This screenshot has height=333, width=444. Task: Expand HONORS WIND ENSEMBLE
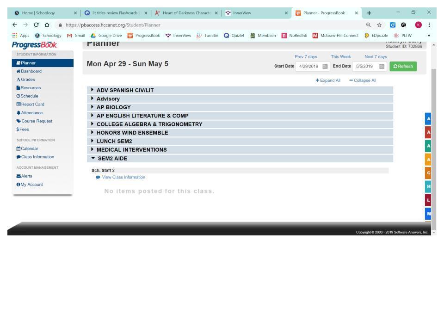pyautogui.click(x=240, y=133)
